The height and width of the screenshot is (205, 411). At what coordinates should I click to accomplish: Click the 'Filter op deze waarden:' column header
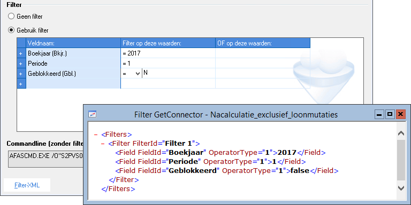[168, 43]
